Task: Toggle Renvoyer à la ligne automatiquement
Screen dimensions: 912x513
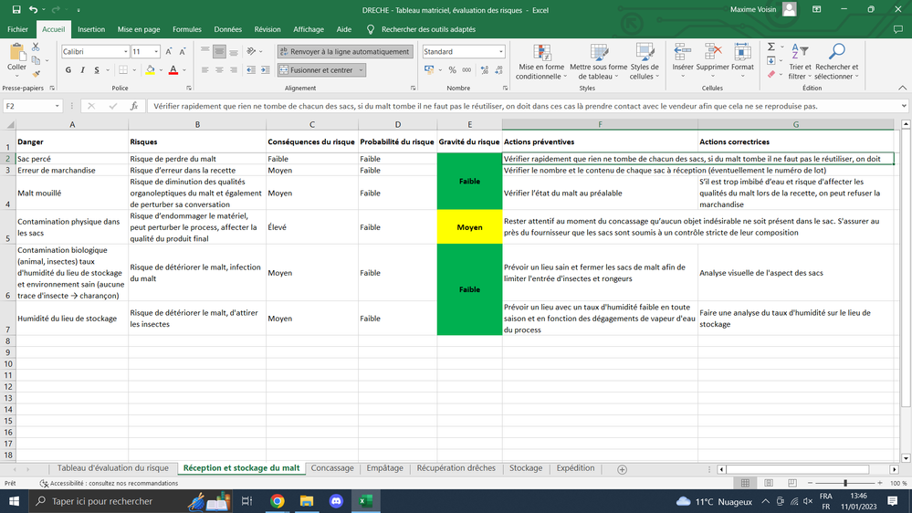Action: click(345, 52)
